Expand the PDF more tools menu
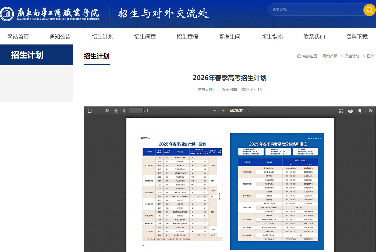376x252 pixels. (371, 111)
